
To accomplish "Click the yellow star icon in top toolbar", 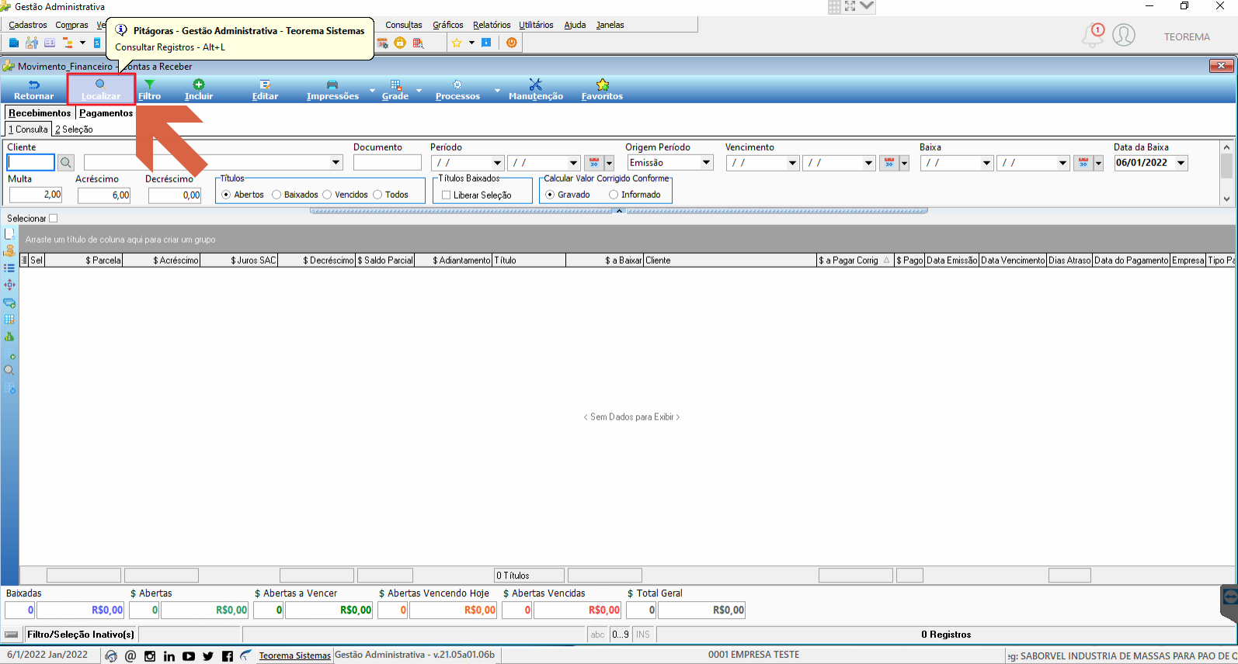I will click(457, 43).
